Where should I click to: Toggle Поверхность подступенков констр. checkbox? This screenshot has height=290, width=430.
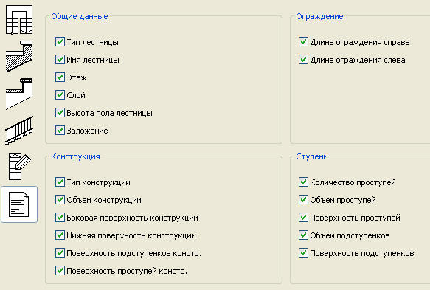[60, 253]
